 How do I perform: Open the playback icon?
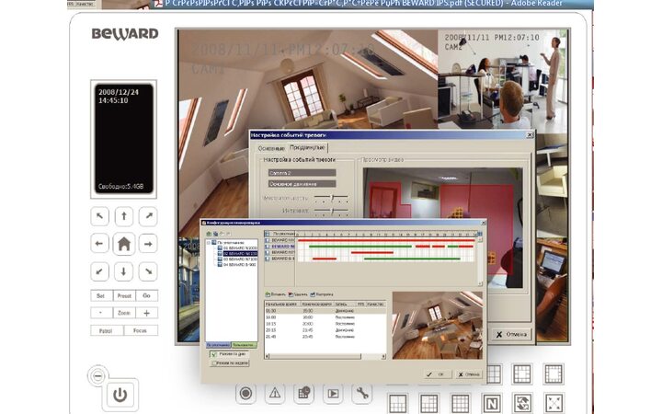[x=333, y=394]
